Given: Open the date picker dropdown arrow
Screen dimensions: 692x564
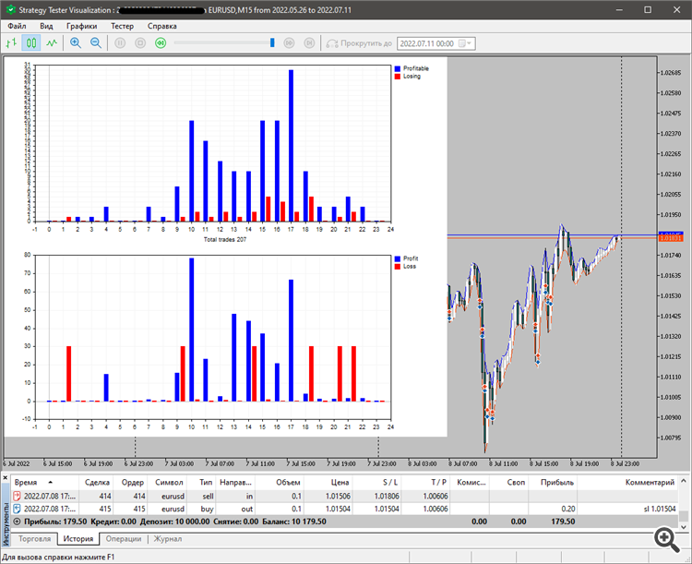Looking at the screenshot, I should pyautogui.click(x=467, y=43).
